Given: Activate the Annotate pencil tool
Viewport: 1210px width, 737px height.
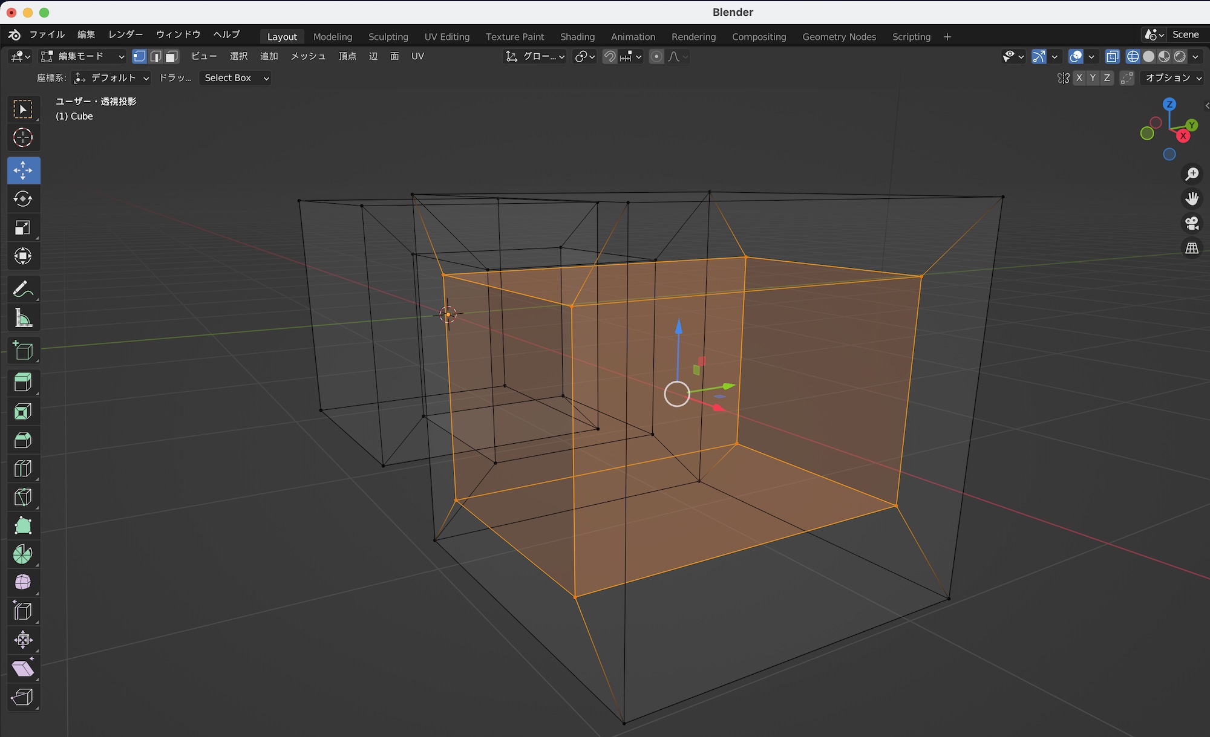Looking at the screenshot, I should (x=23, y=289).
